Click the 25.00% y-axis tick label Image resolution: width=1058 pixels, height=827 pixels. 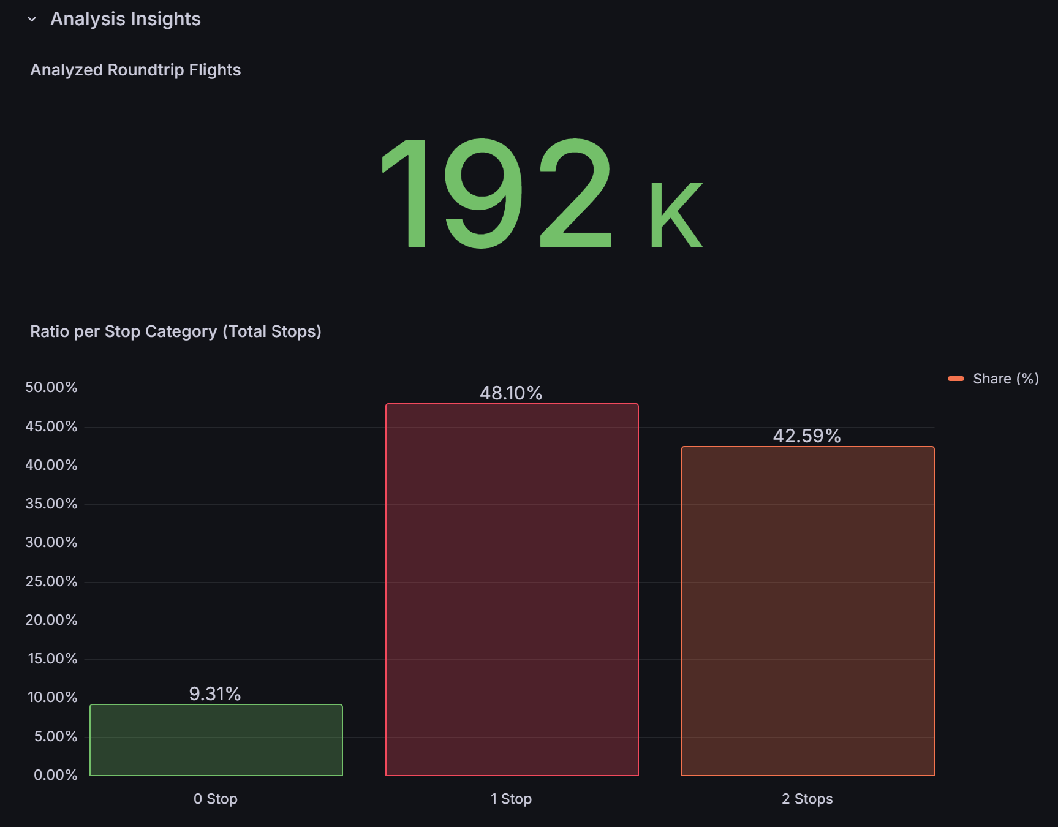click(x=51, y=581)
